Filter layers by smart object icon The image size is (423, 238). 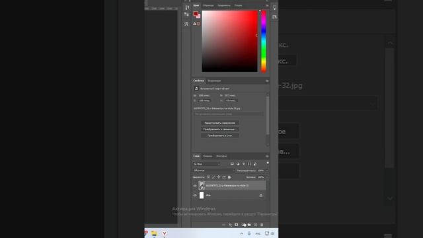click(255, 164)
